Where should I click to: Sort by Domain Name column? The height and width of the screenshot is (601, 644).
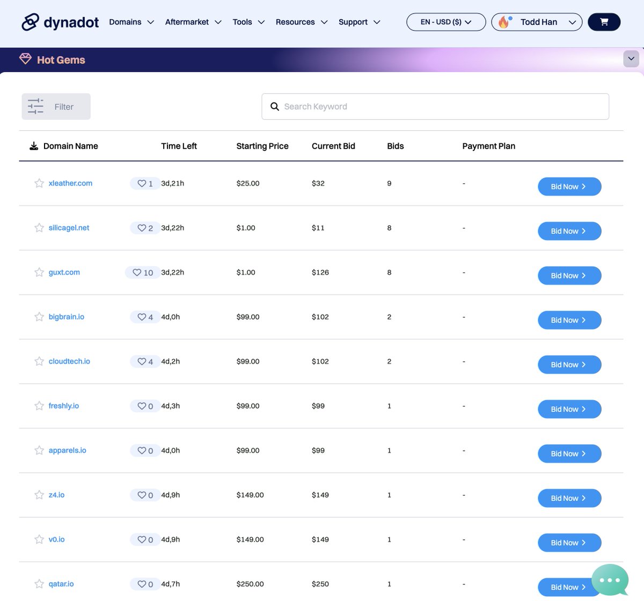(70, 146)
